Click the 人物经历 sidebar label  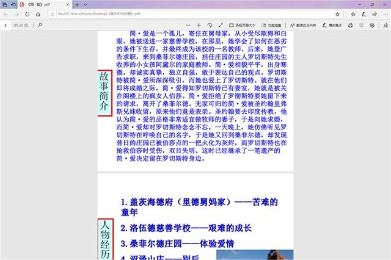(105, 240)
